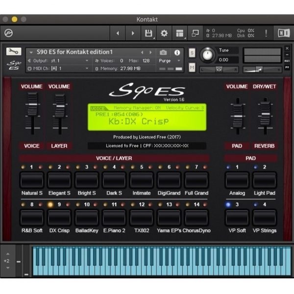Click the PV button in instrument header
Viewport: 294px width, 294px height.
(x=287, y=67)
